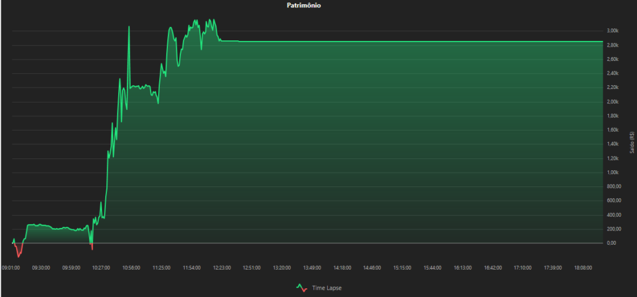Click the 2,80k y-axis value

[613, 45]
